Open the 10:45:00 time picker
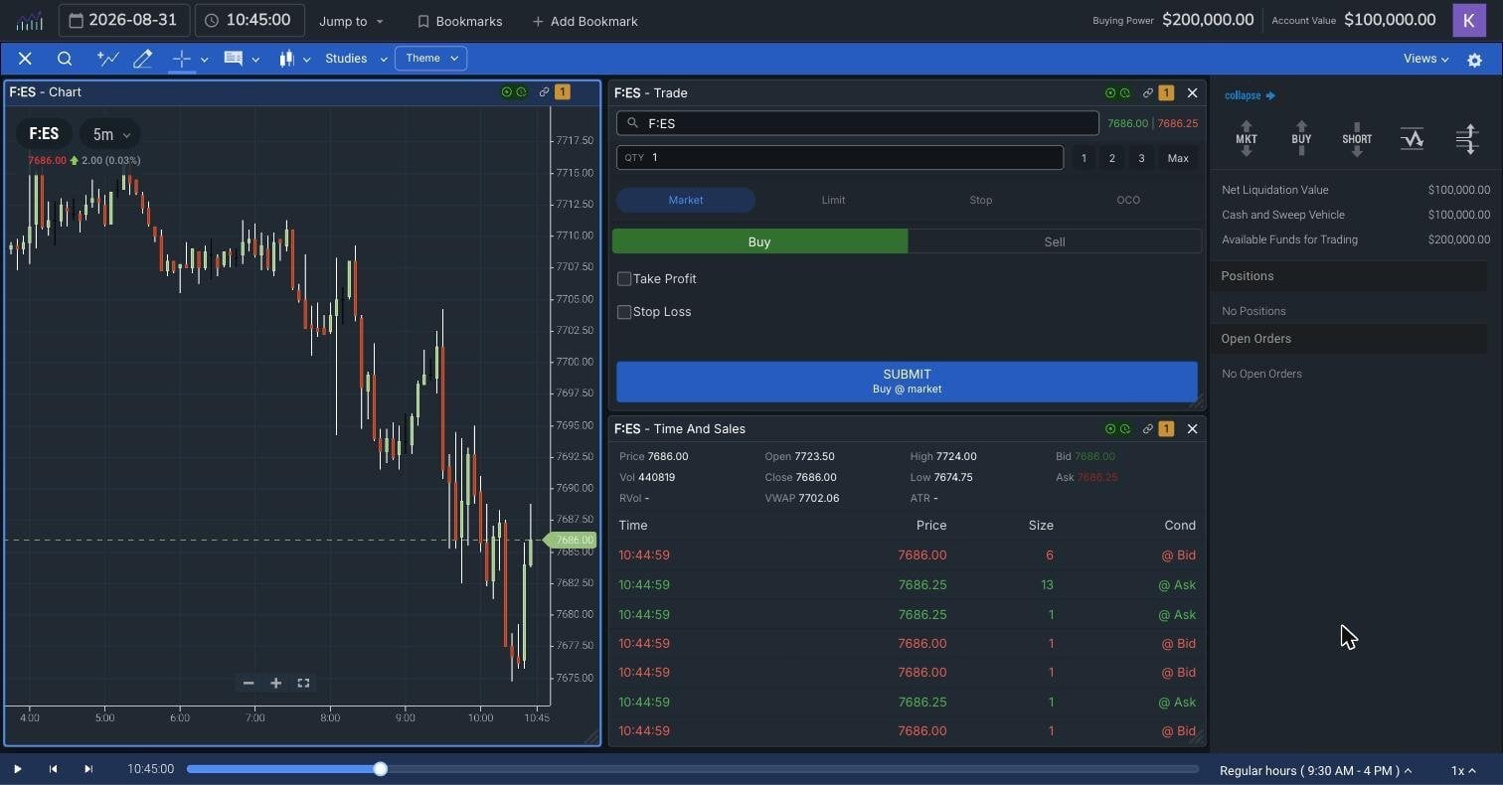Viewport: 1503px width, 785px height. click(249, 20)
